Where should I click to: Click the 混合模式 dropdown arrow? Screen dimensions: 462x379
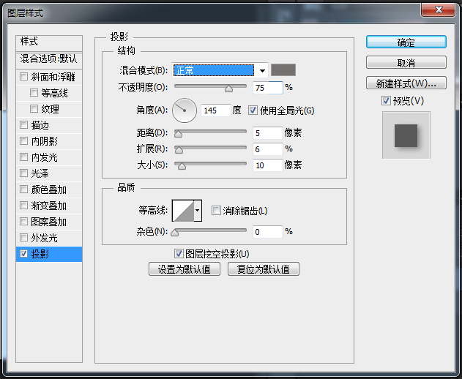(x=262, y=70)
